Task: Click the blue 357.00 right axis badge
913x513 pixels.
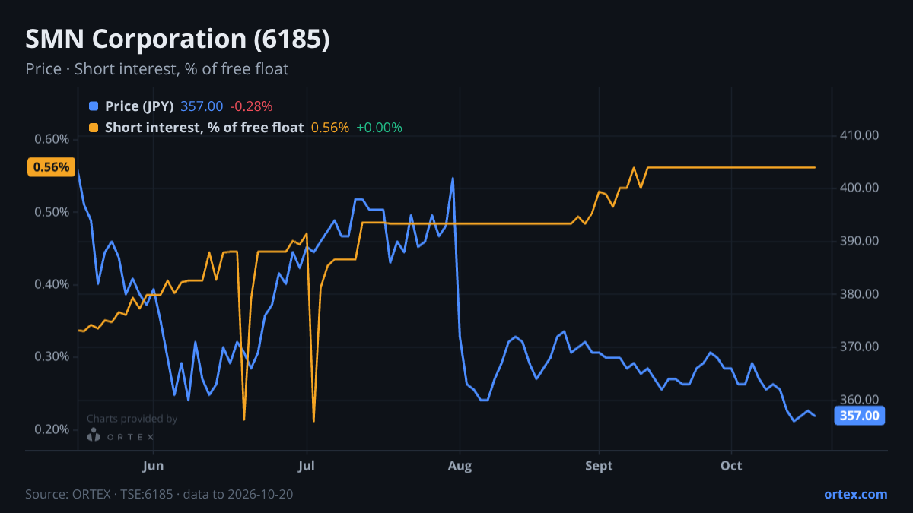Action: pyautogui.click(x=860, y=416)
